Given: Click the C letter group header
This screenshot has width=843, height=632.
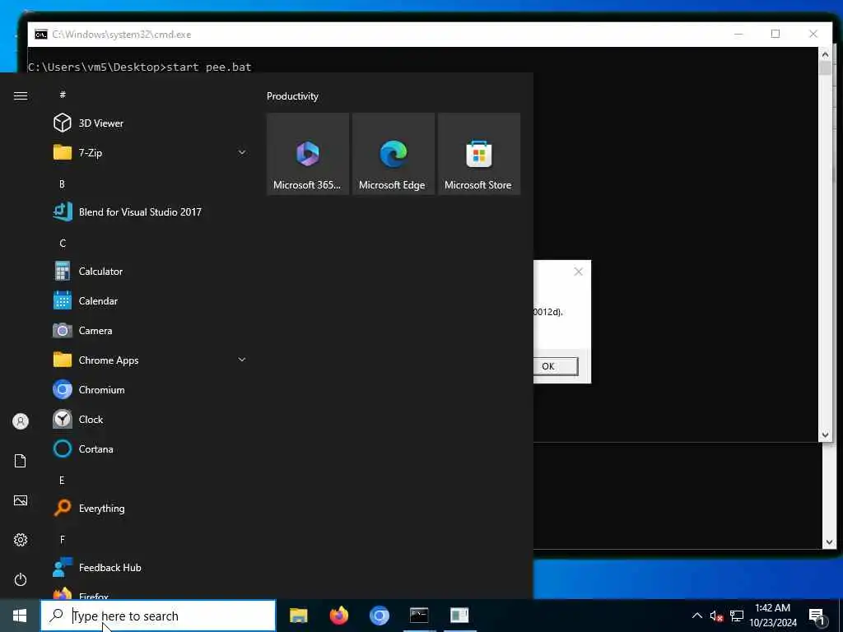Looking at the screenshot, I should (x=63, y=243).
